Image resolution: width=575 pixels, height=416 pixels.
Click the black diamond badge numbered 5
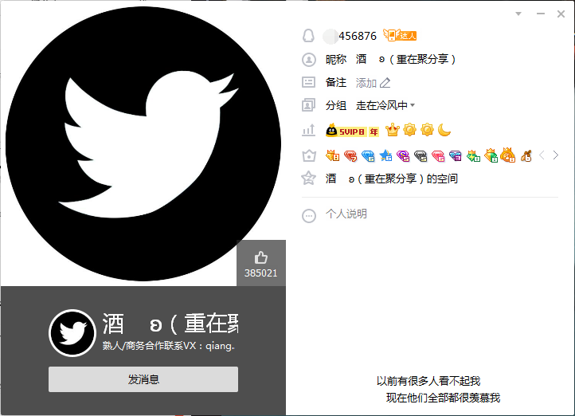tap(420, 156)
